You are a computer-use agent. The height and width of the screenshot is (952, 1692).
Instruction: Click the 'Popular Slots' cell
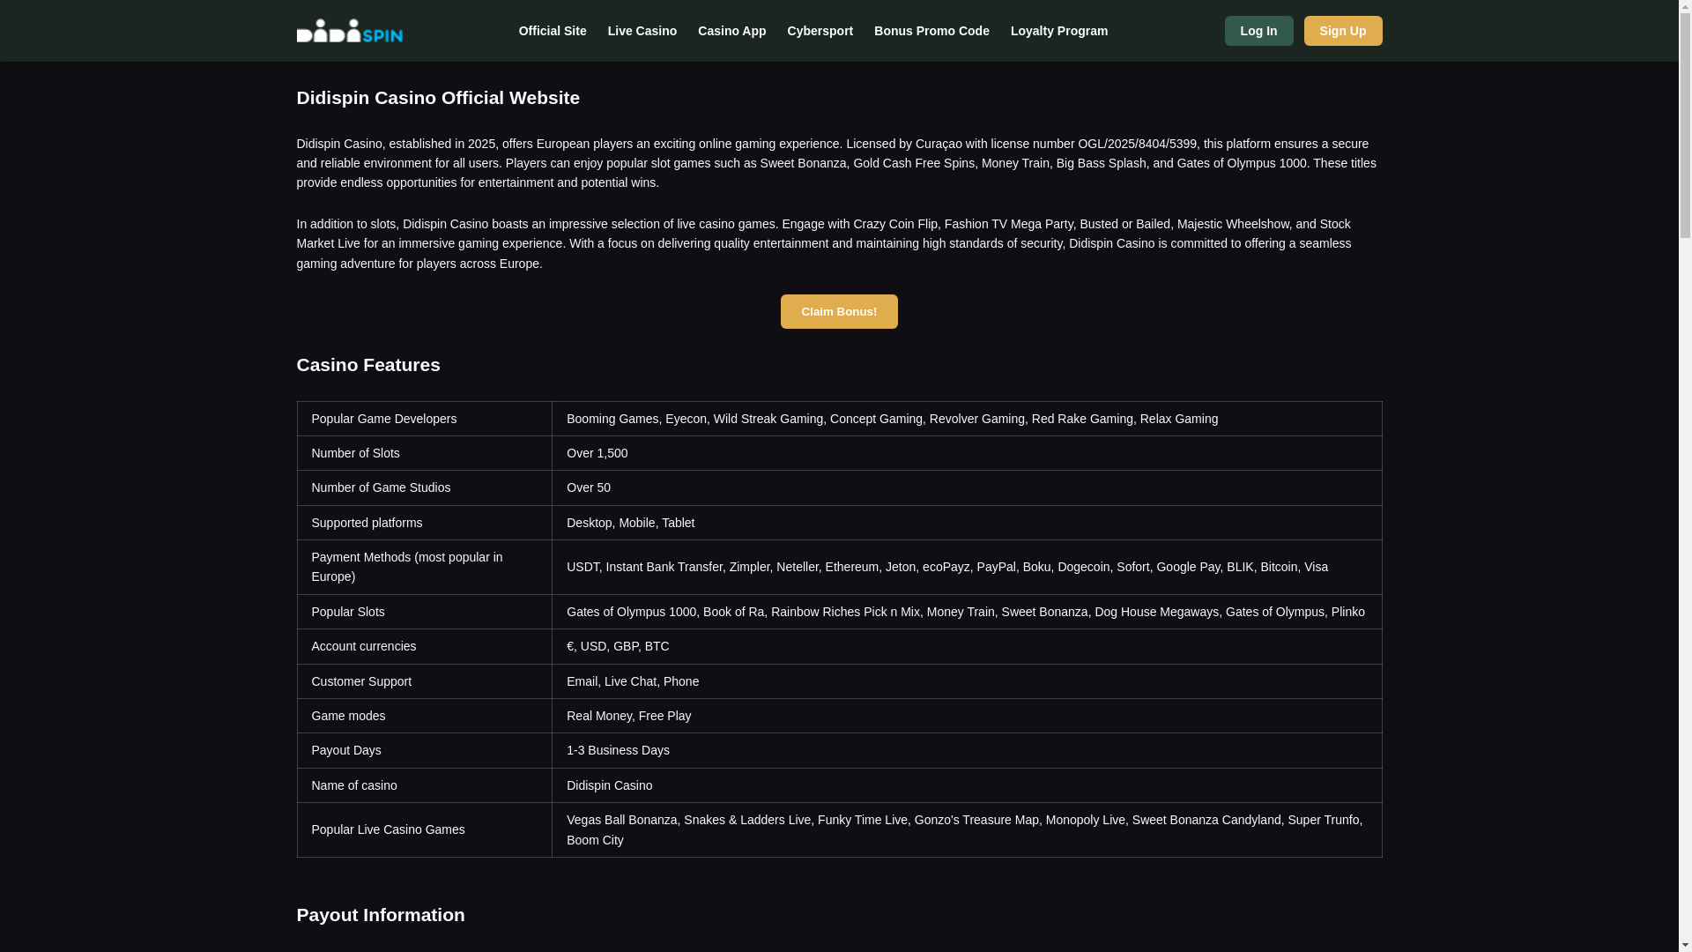pyautogui.click(x=425, y=612)
